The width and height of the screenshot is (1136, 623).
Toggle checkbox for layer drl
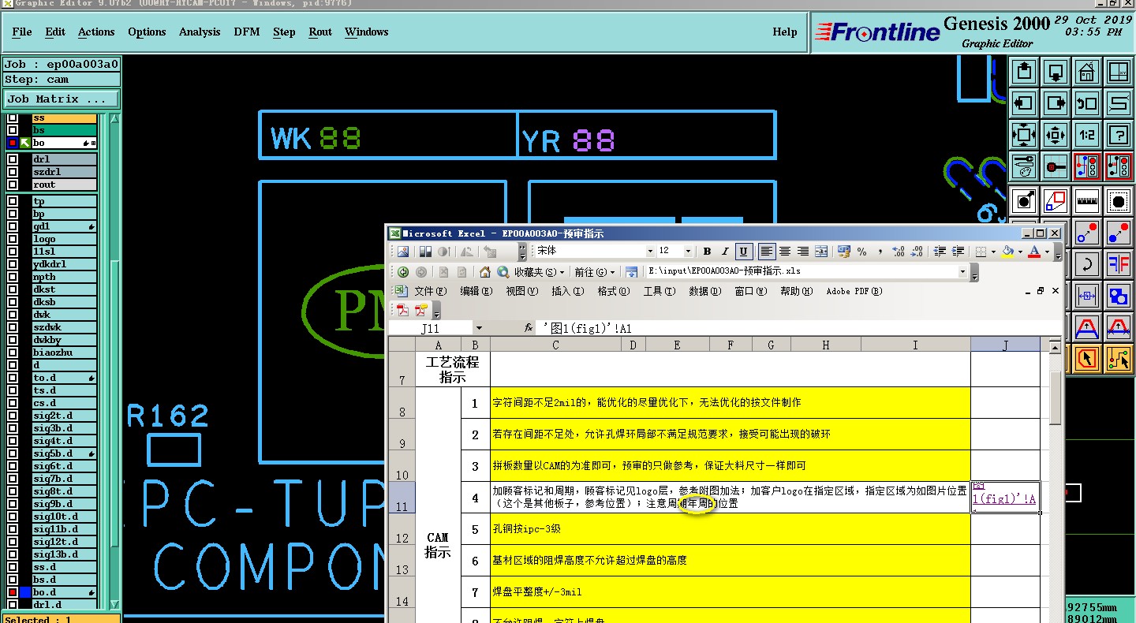13,159
